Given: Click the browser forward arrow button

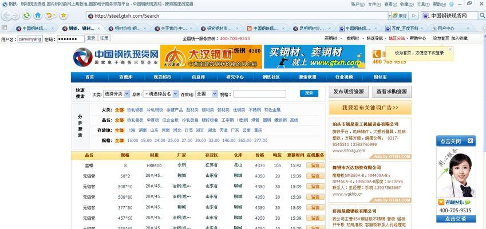Looking at the screenshot, I should 15,15.
